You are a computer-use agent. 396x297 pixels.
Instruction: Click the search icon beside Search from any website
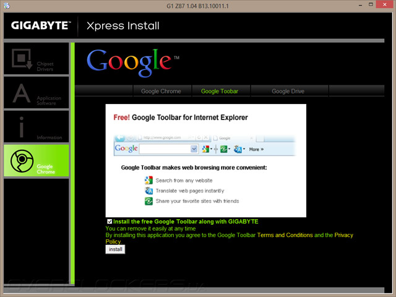tap(148, 180)
